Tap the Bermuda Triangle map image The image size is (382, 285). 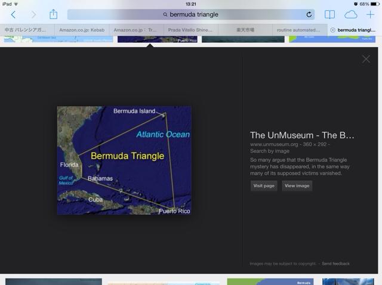124,160
